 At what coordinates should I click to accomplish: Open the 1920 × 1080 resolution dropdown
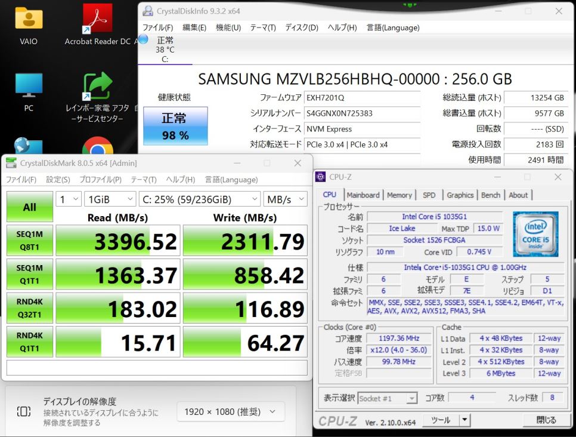coord(231,411)
